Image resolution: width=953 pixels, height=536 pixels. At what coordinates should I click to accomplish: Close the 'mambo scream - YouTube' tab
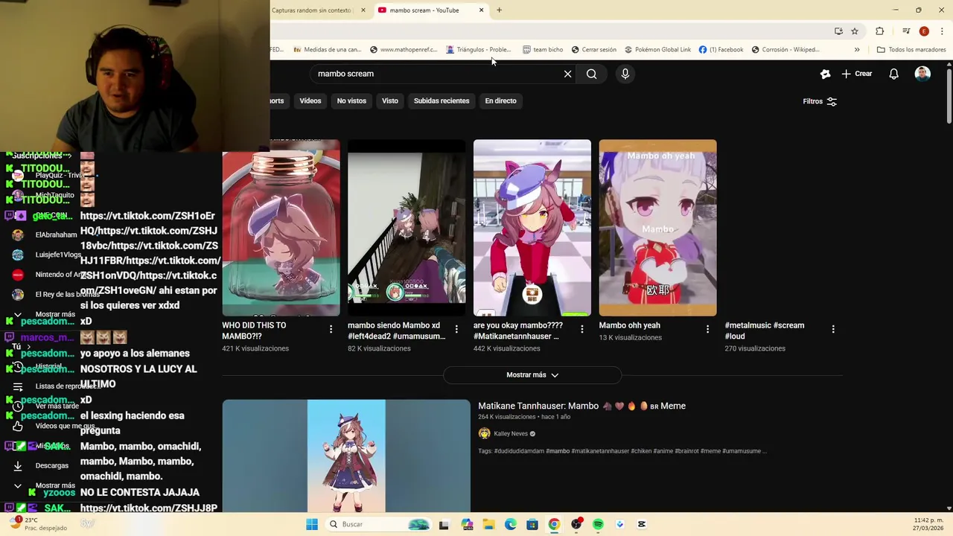click(x=482, y=10)
